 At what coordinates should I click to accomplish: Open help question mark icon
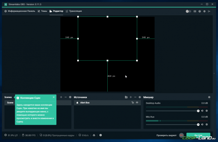coord(200,11)
